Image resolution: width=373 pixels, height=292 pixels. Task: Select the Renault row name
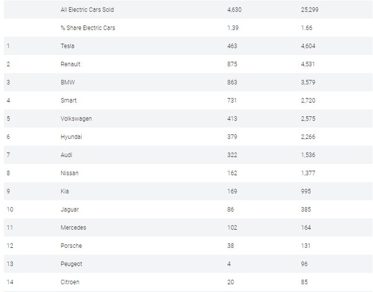71,64
